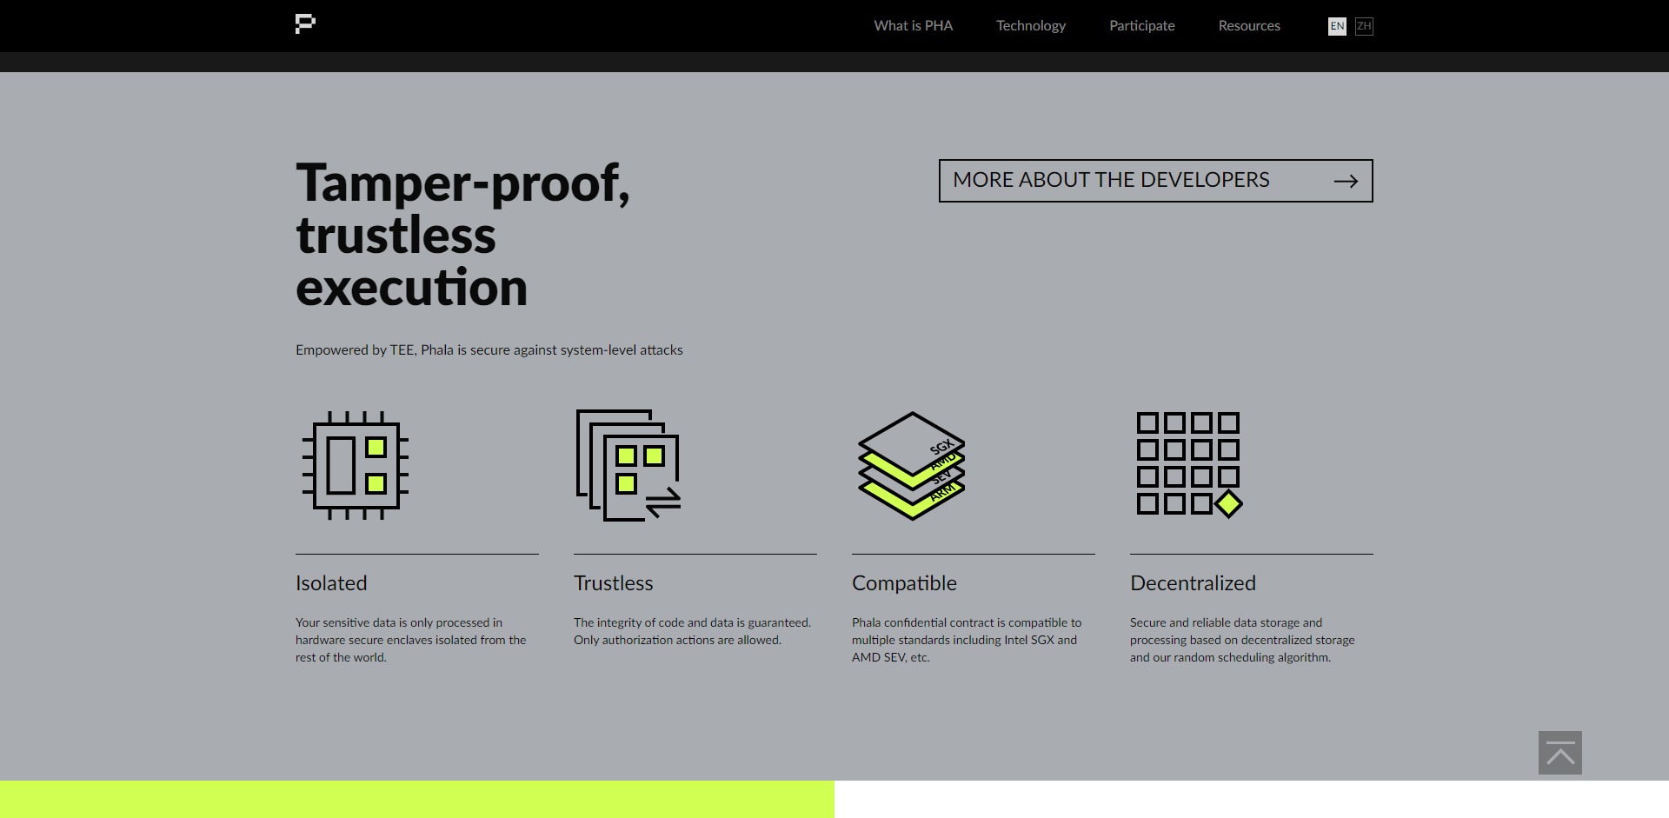Click the back-to-top arrow button
The height and width of the screenshot is (818, 1669).
(1559, 753)
